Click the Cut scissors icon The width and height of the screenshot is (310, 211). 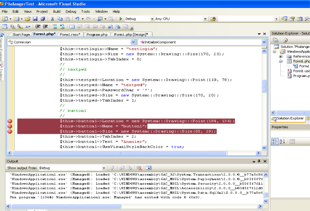coord(52,19)
